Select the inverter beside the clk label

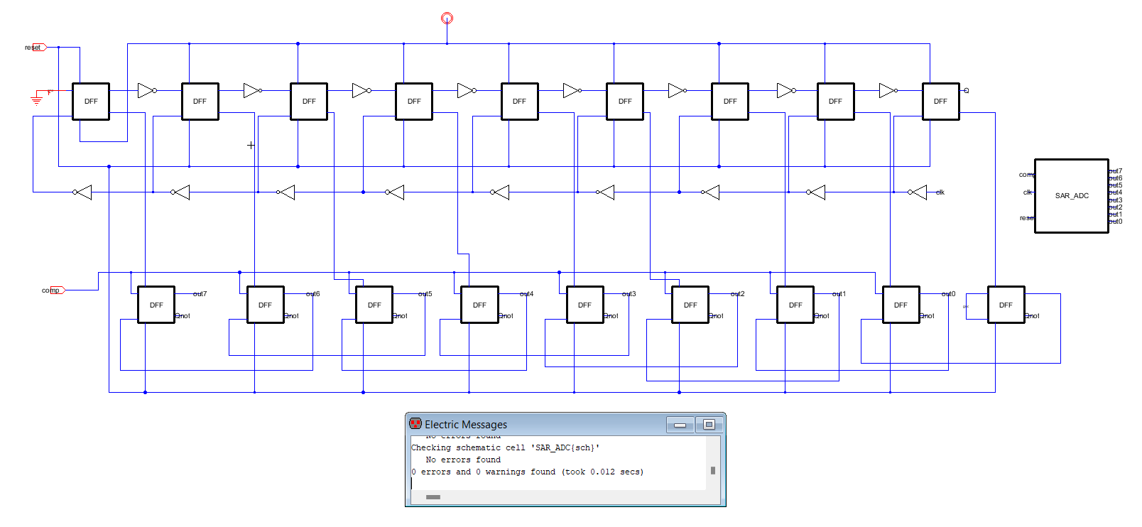coord(918,192)
